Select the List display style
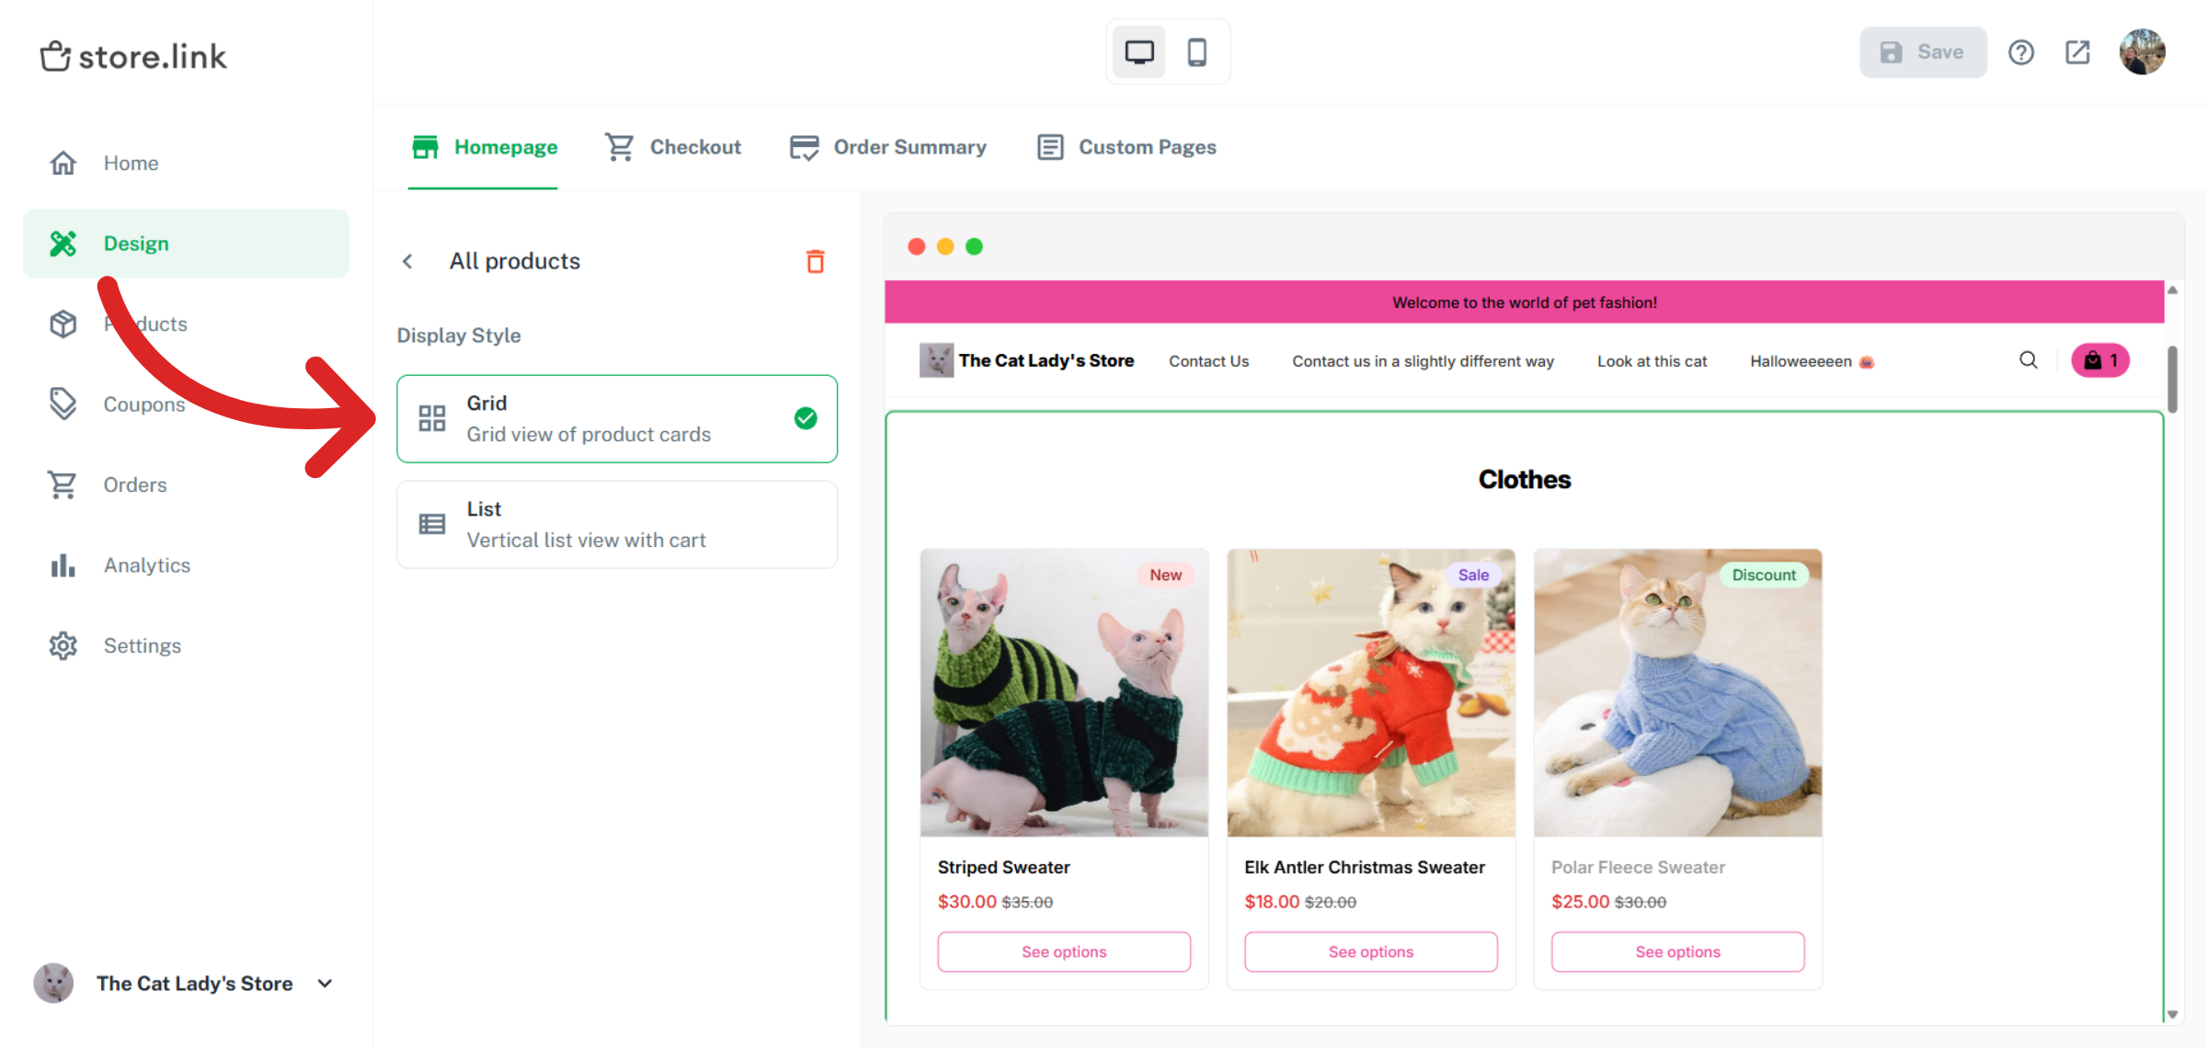This screenshot has height=1048, width=2207. 617,524
